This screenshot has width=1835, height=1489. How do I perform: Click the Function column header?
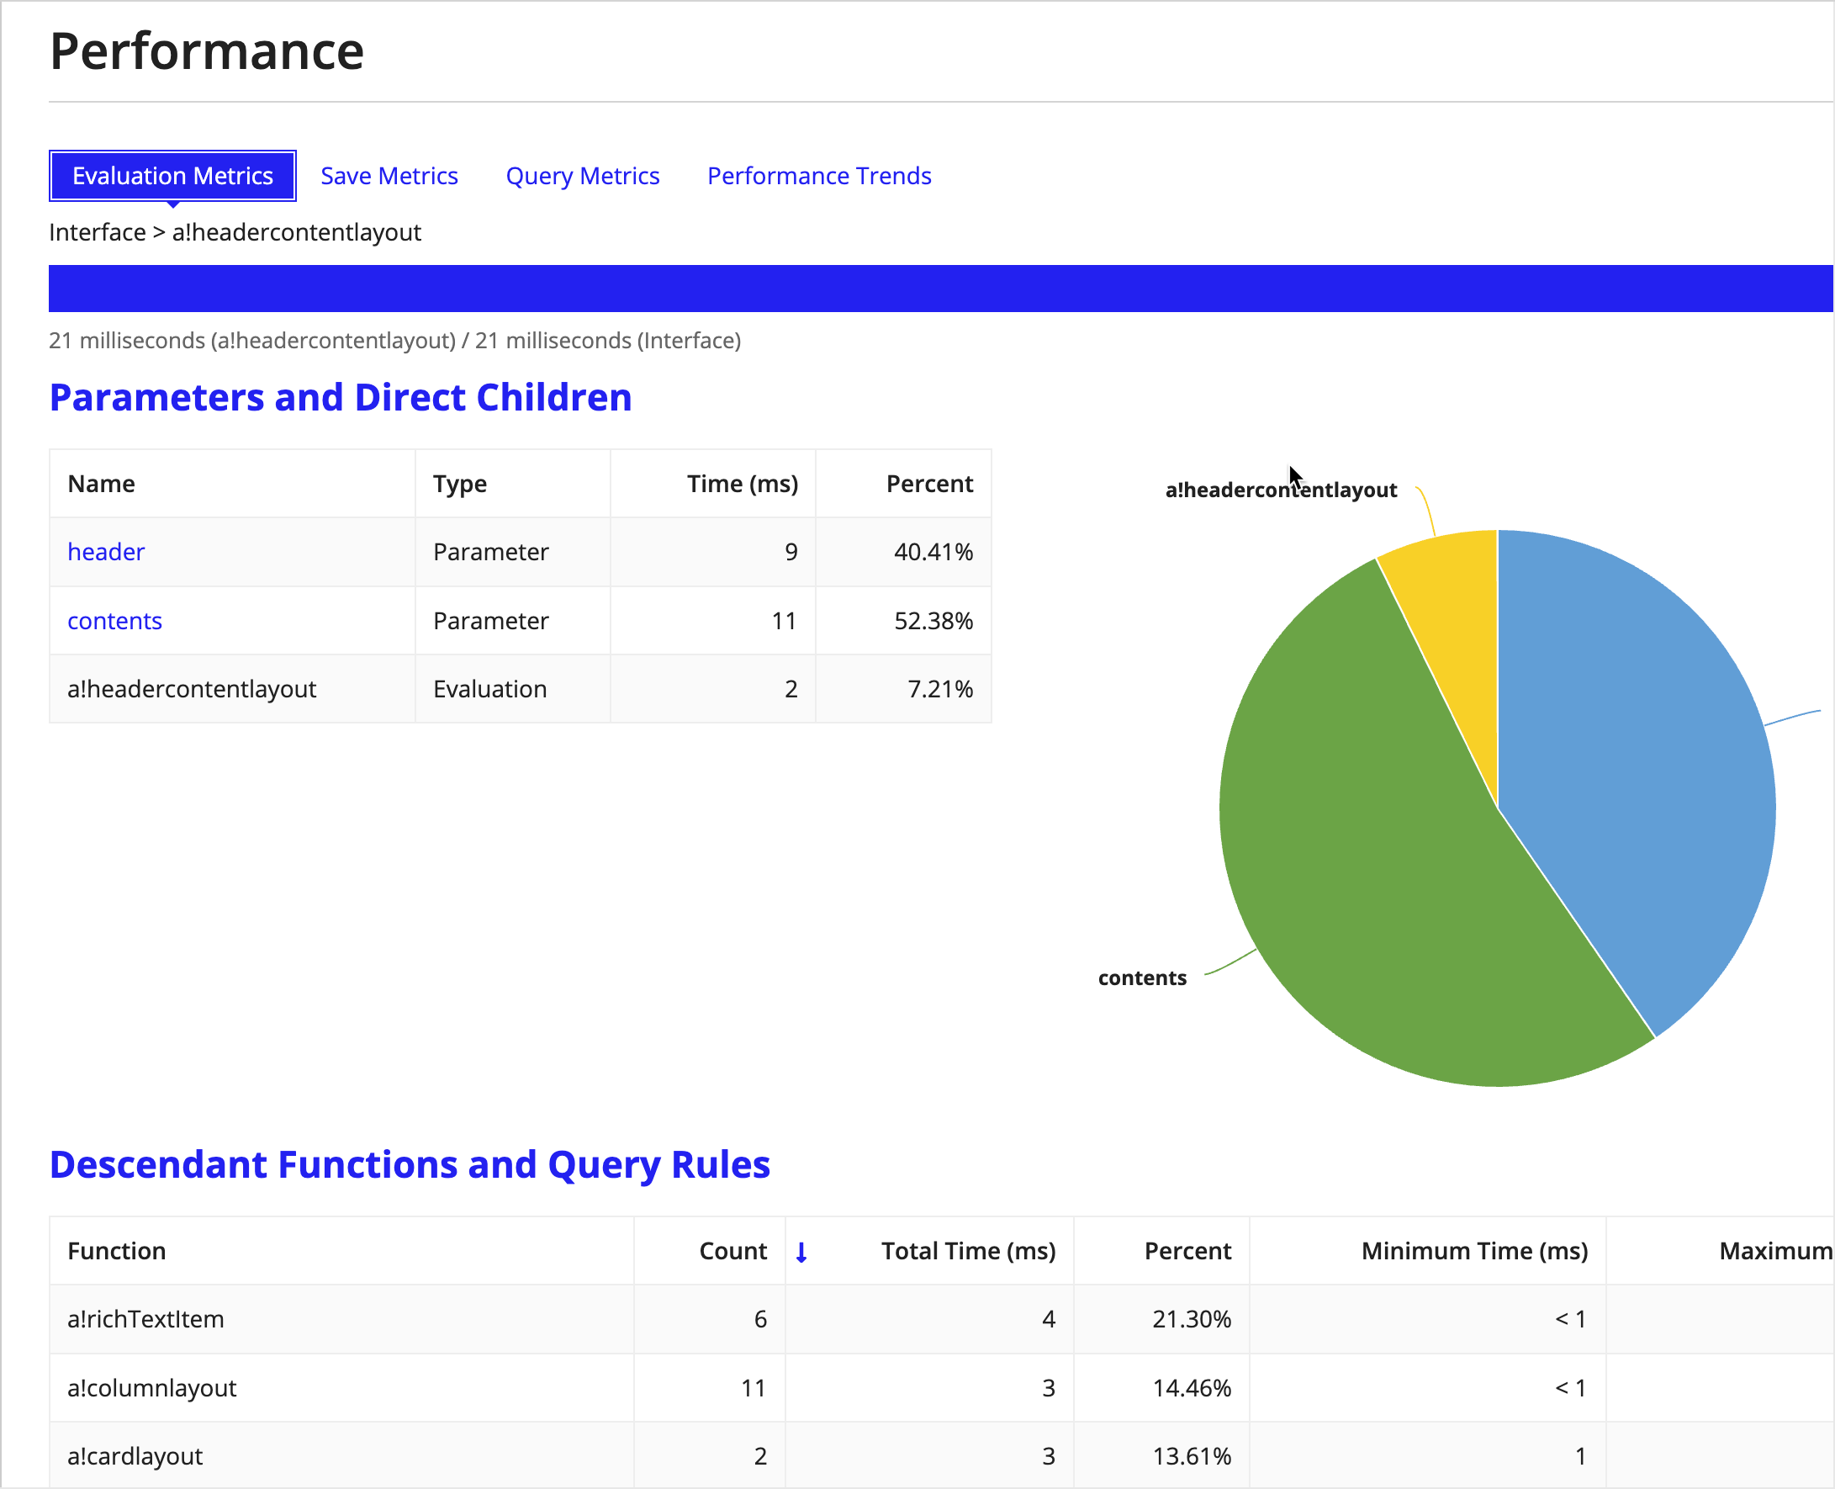tap(117, 1251)
